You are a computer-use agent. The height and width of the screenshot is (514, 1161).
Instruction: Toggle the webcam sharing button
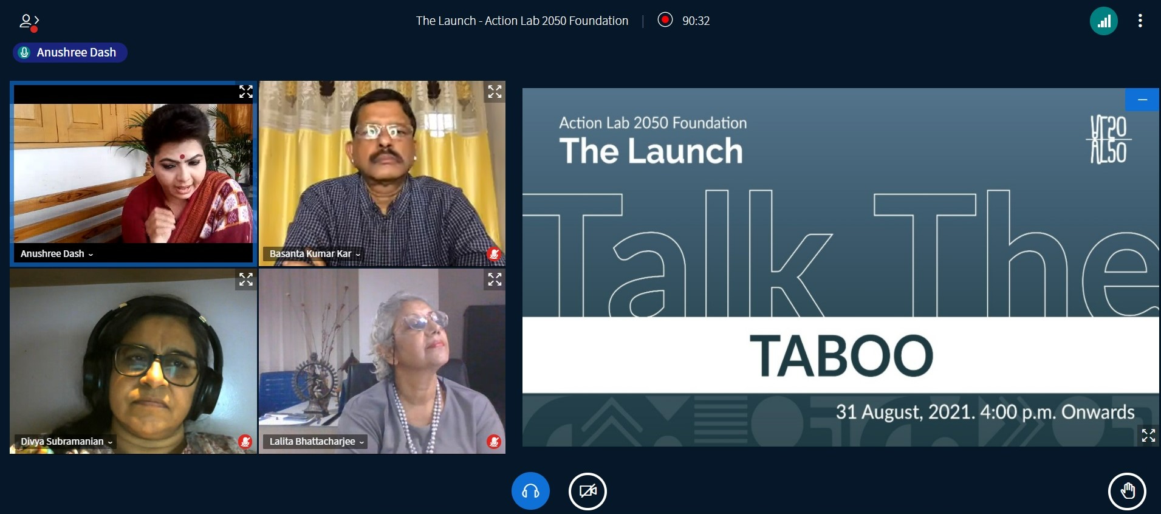click(587, 491)
